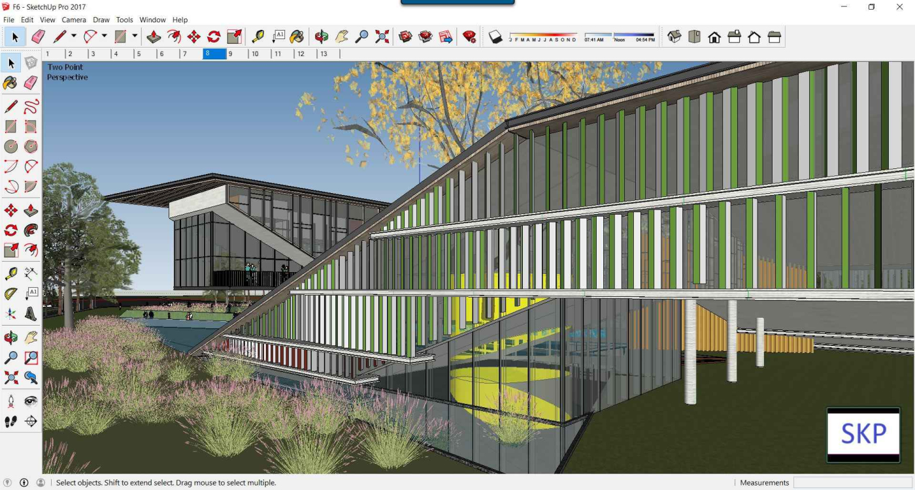Expand the Arc tool dropdown arrow

(x=104, y=37)
